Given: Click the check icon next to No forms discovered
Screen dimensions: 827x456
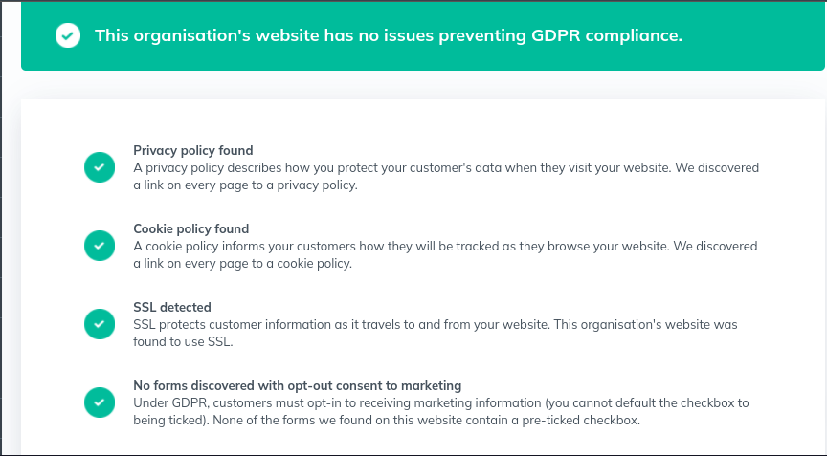Looking at the screenshot, I should pos(99,402).
